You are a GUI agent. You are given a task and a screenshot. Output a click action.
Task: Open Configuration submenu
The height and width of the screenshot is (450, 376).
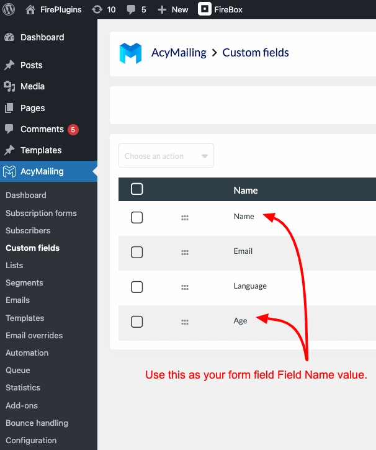click(31, 440)
